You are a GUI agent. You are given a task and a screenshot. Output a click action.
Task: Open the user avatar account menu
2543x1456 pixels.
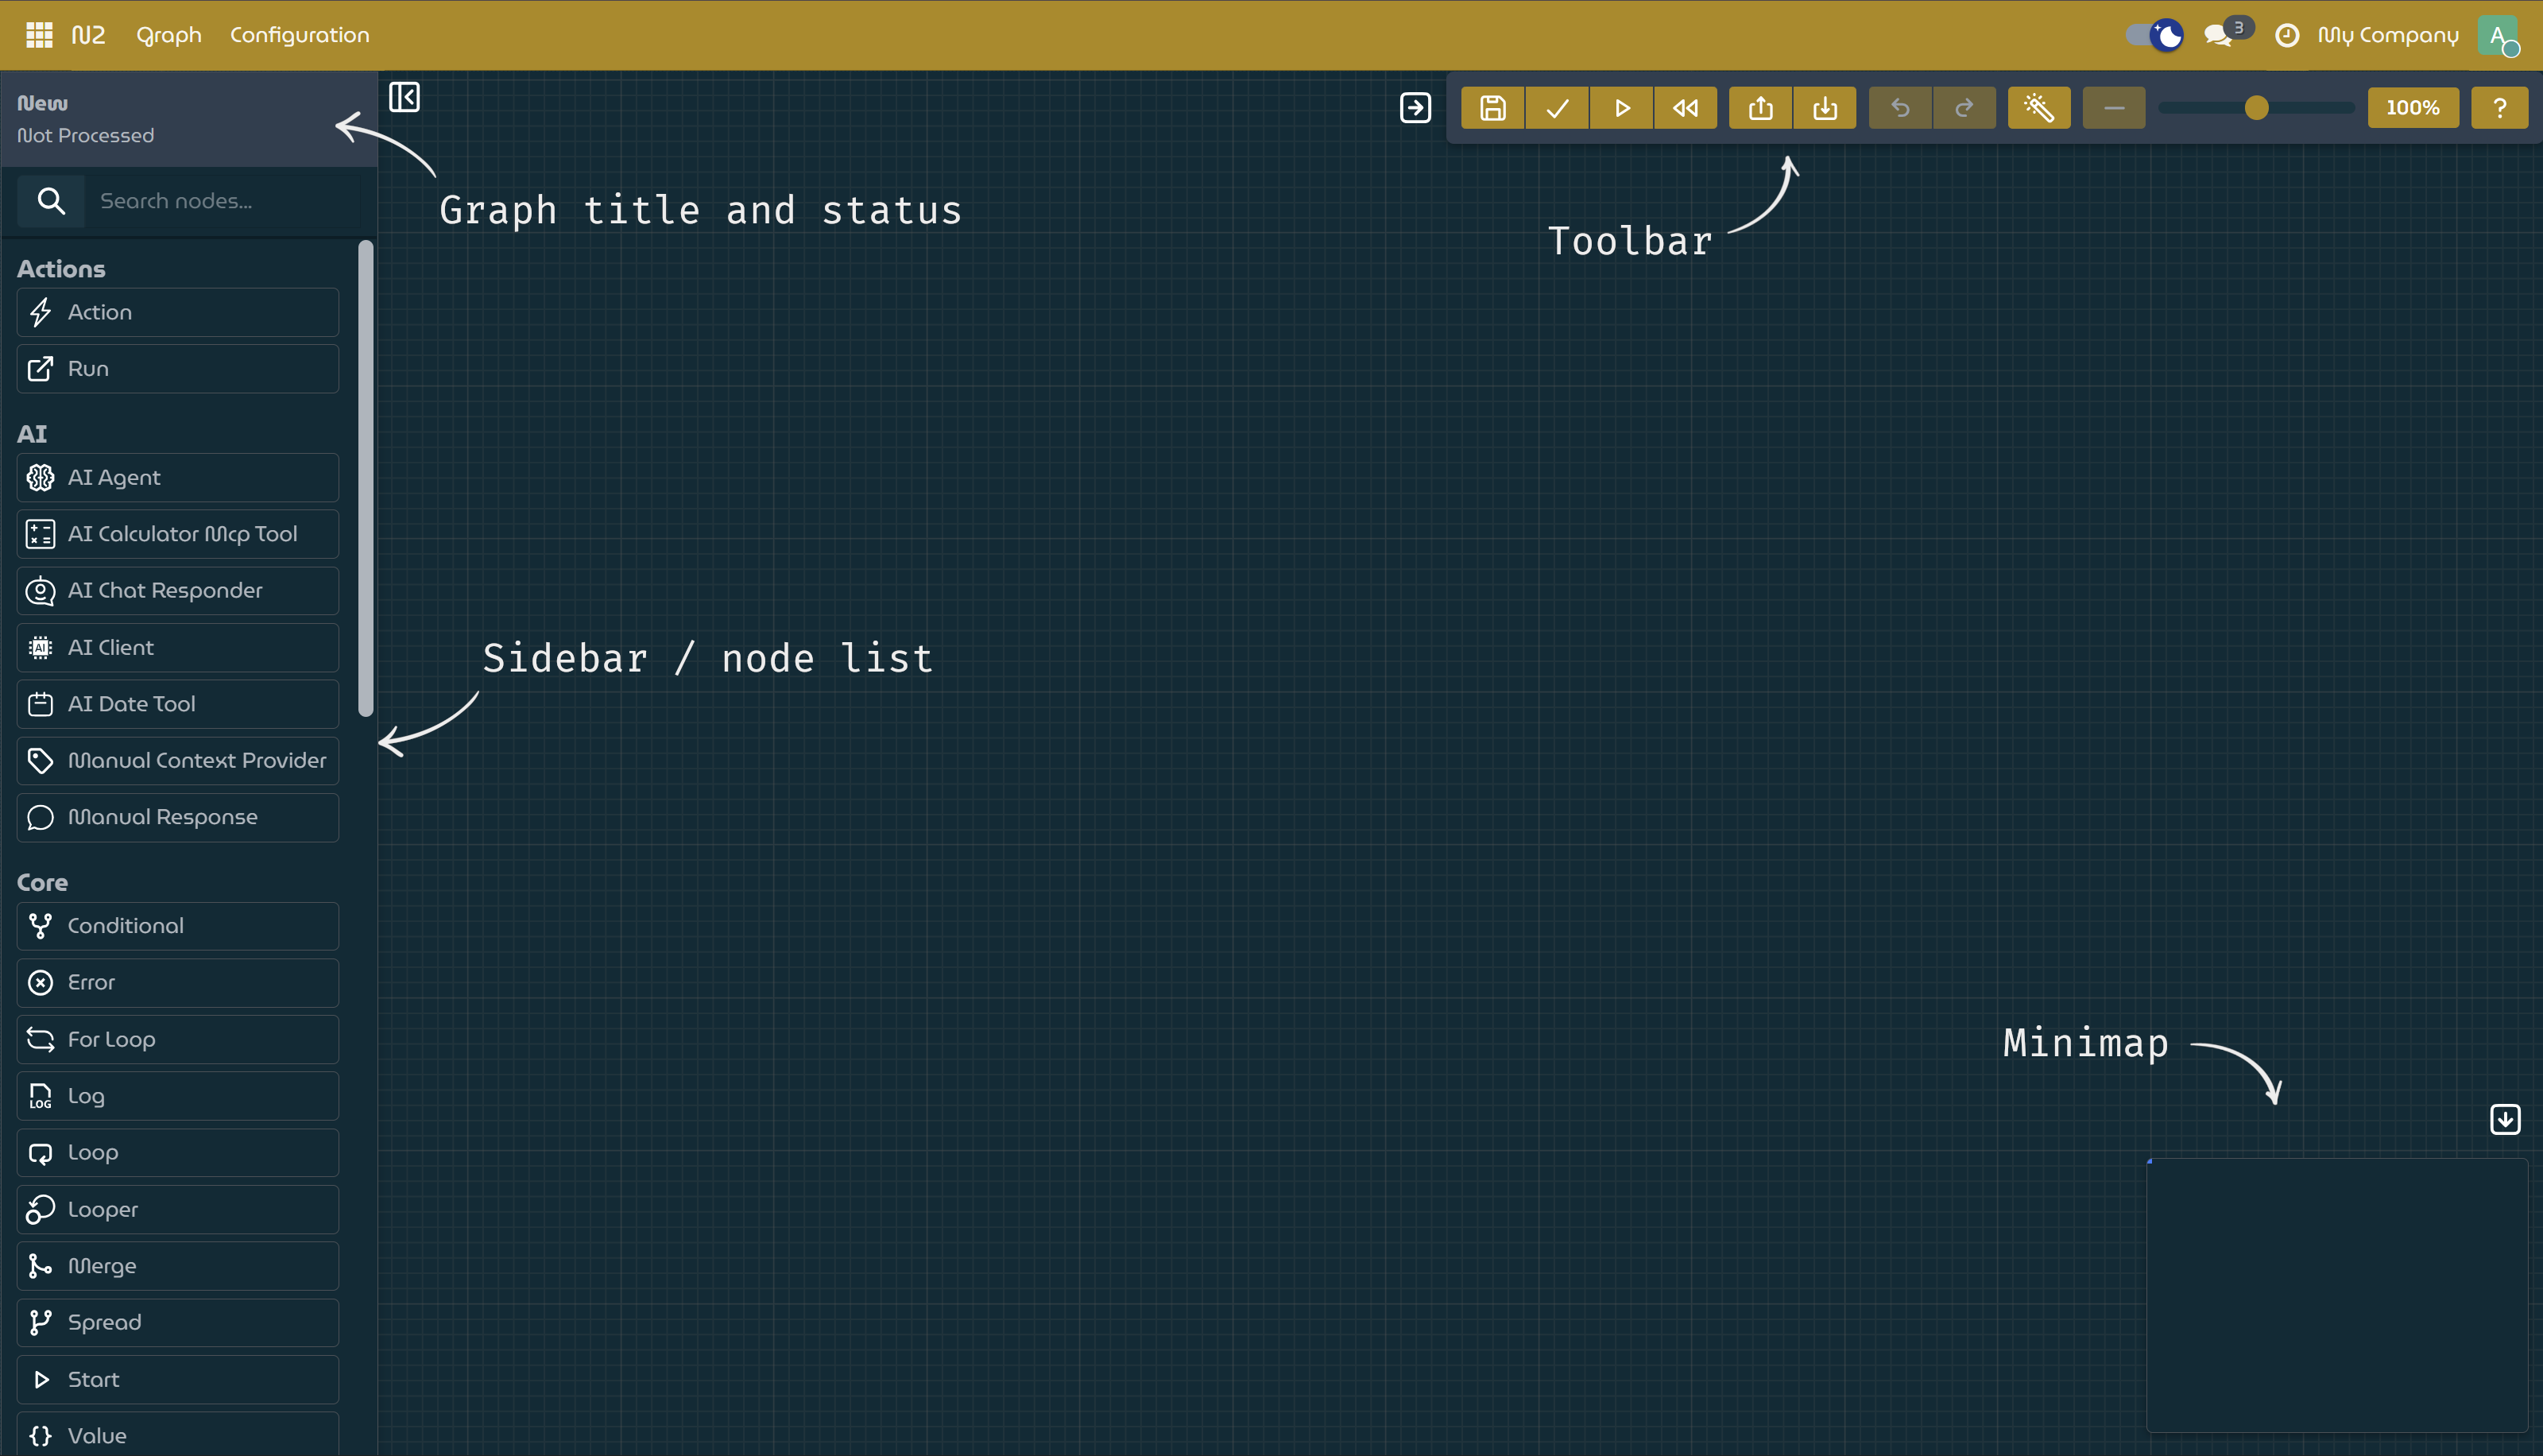[x=2500, y=35]
